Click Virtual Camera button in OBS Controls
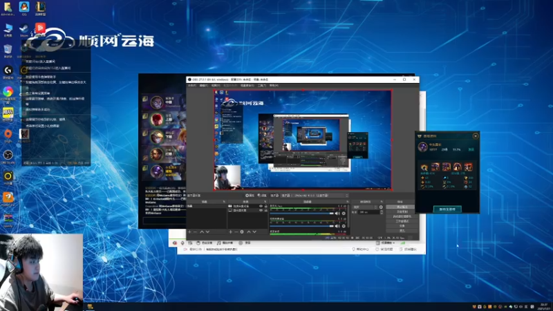The image size is (553, 311). coord(402,216)
